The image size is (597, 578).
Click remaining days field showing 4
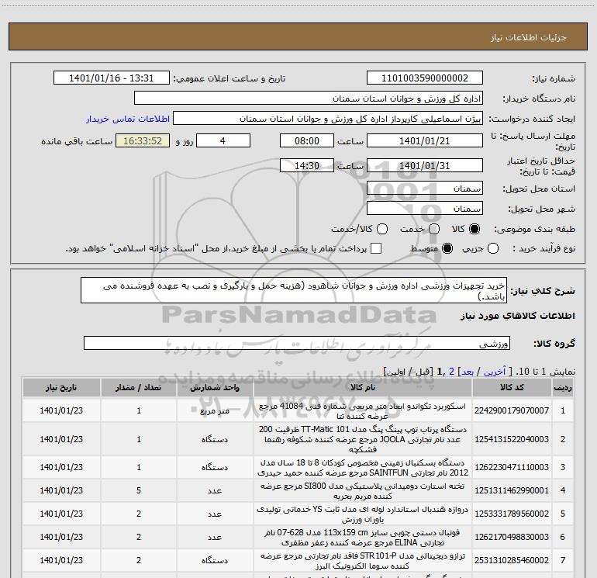(223, 140)
